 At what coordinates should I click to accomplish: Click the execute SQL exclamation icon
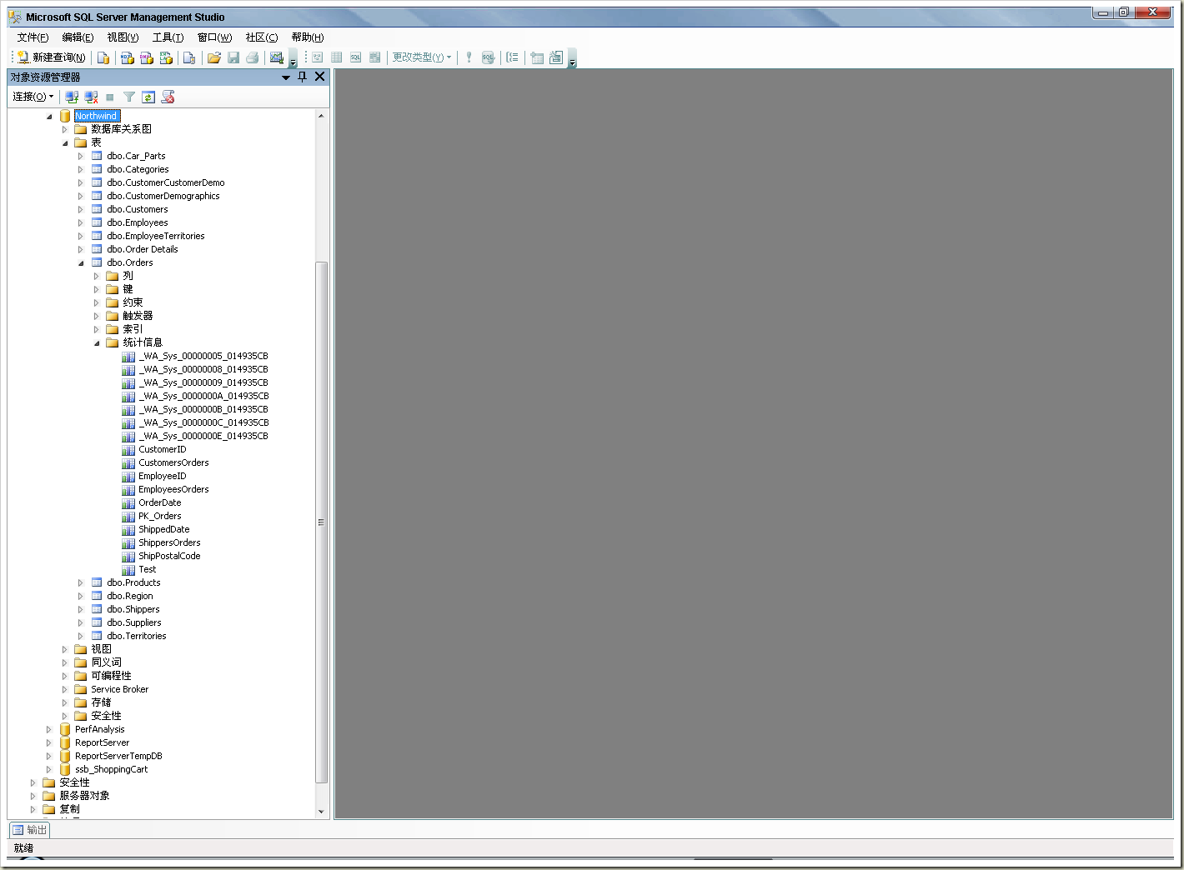tap(469, 57)
